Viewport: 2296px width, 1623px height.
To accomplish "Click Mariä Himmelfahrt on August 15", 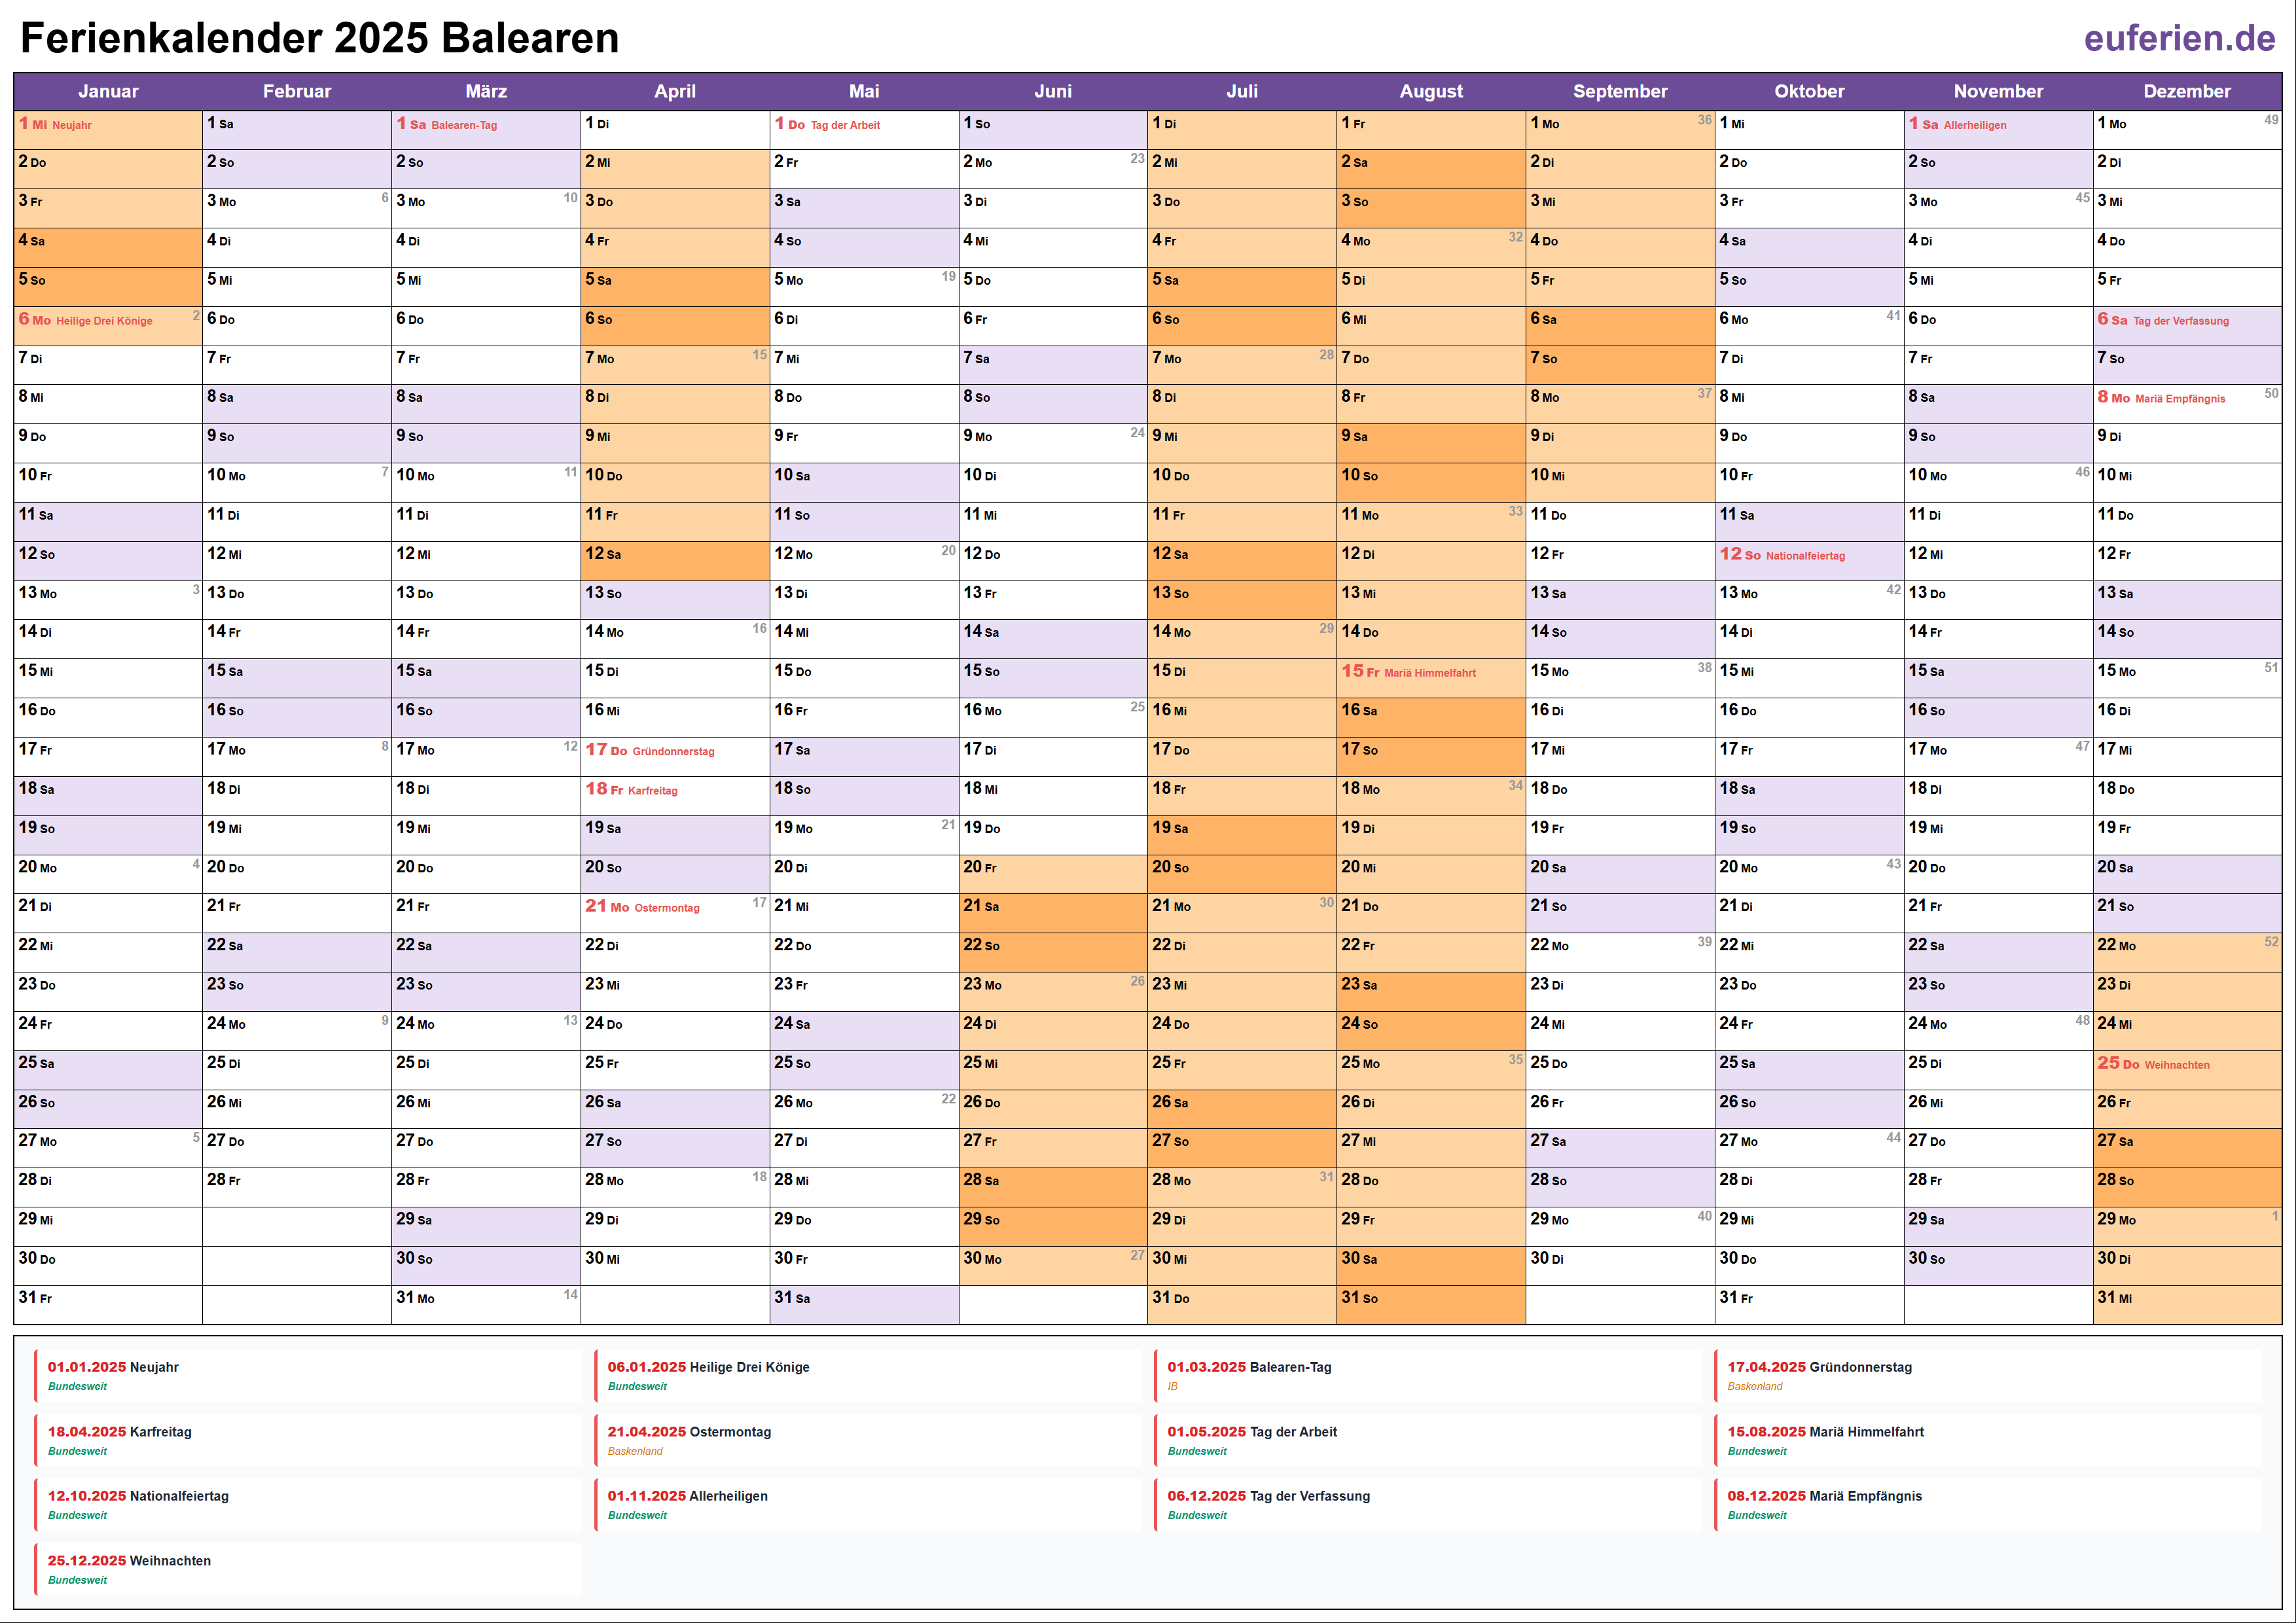I will (1429, 673).
